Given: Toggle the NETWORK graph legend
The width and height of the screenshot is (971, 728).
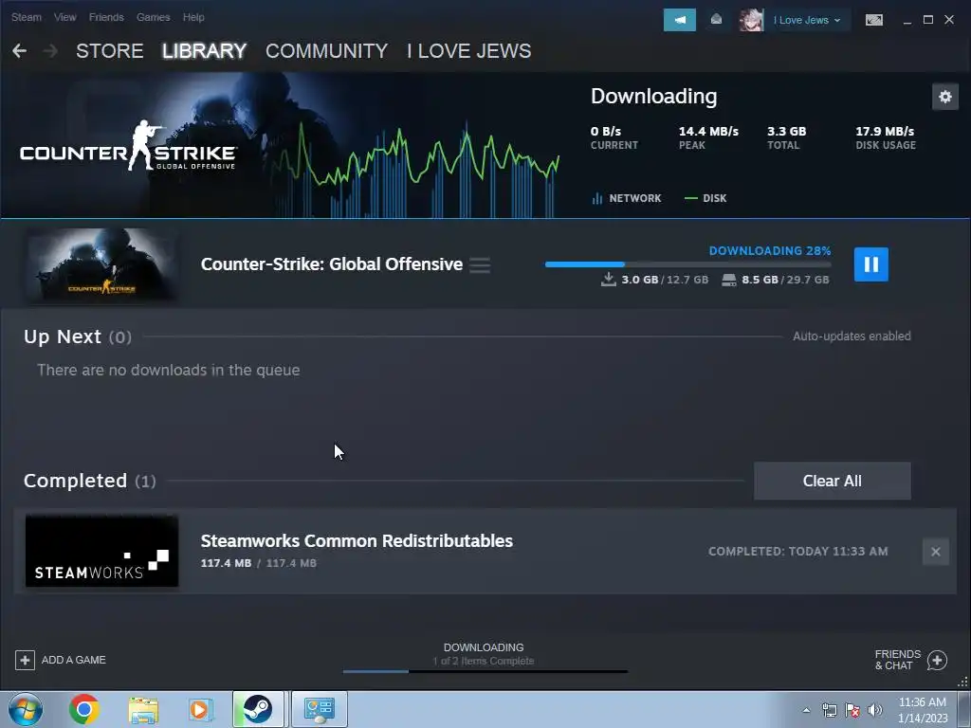Looking at the screenshot, I should click(x=627, y=198).
